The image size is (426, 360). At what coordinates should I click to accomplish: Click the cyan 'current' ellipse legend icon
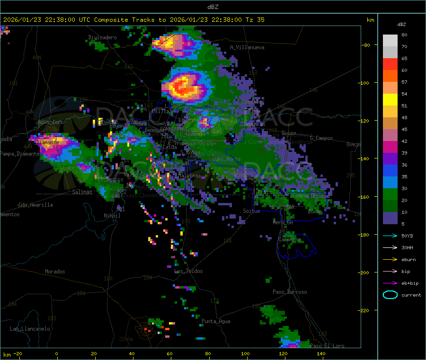click(x=390, y=295)
